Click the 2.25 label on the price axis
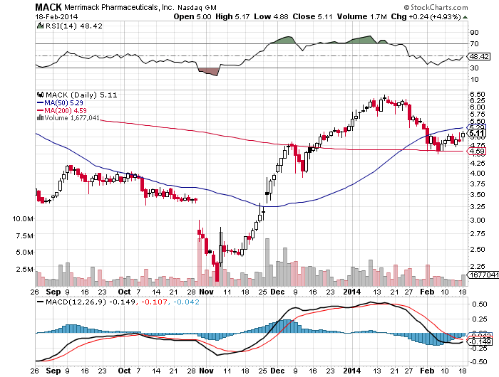Image resolution: width=499 pixels, height=377 pixels. click(478, 267)
